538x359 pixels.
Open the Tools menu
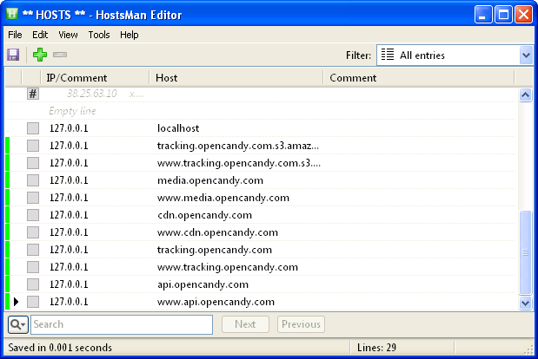[x=99, y=35]
